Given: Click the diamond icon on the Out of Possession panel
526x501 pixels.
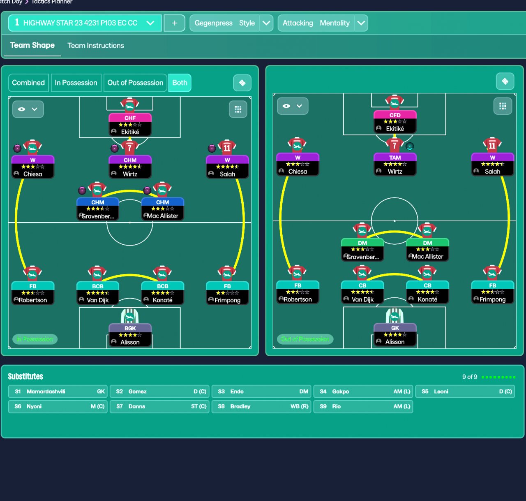Looking at the screenshot, I should point(505,81).
